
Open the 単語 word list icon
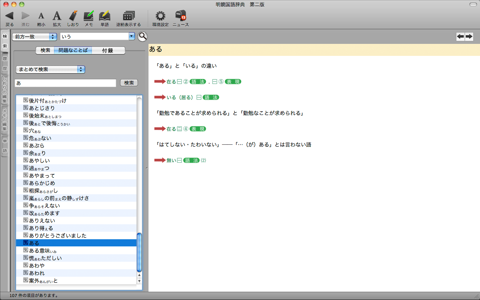pyautogui.click(x=104, y=16)
